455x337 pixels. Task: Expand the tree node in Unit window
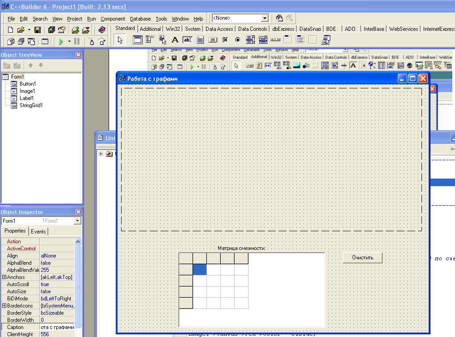coord(101,154)
